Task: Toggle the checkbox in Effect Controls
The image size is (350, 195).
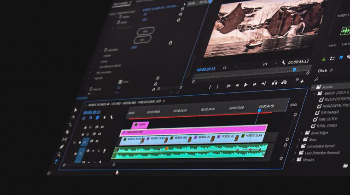Action: point(120,82)
